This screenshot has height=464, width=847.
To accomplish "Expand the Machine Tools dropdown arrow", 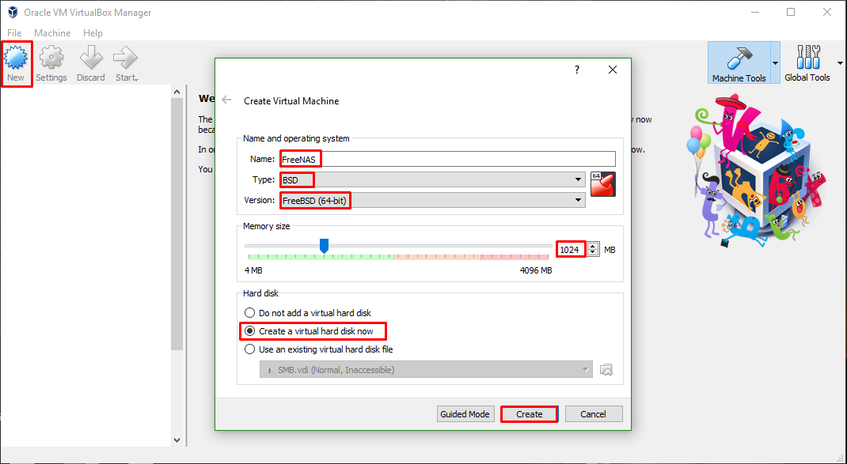I will [775, 63].
